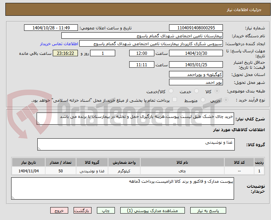Image resolution: width=271 pixels, height=220 pixels.
Task: Click the گروه کالا text area
Action: (136, 144)
